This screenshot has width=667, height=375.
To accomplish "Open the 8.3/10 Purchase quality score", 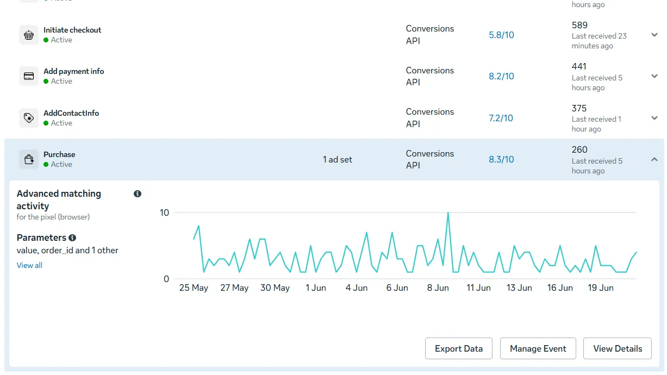I will pos(501,159).
